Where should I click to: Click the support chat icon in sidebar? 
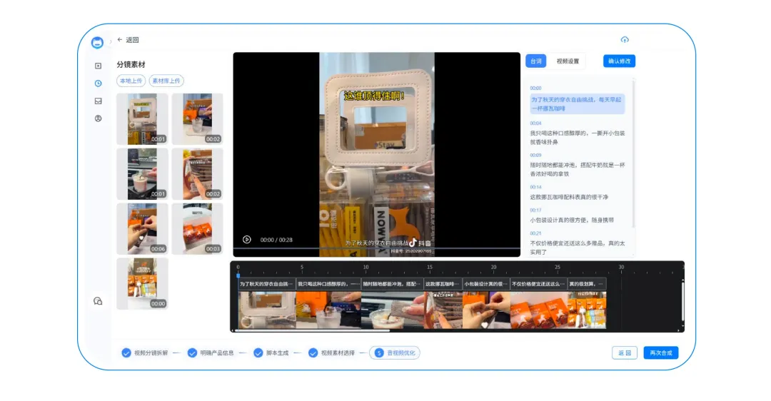[99, 301]
